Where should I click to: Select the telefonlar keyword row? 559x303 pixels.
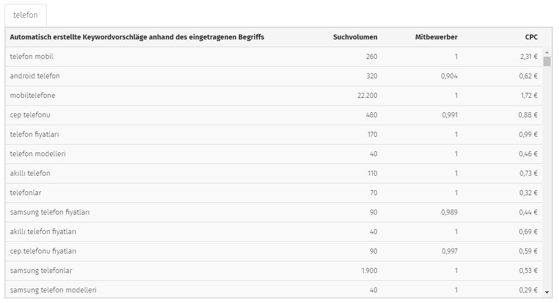pyautogui.click(x=274, y=193)
